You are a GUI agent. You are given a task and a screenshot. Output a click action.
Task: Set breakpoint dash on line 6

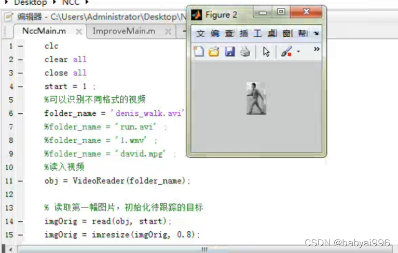[x=21, y=114]
